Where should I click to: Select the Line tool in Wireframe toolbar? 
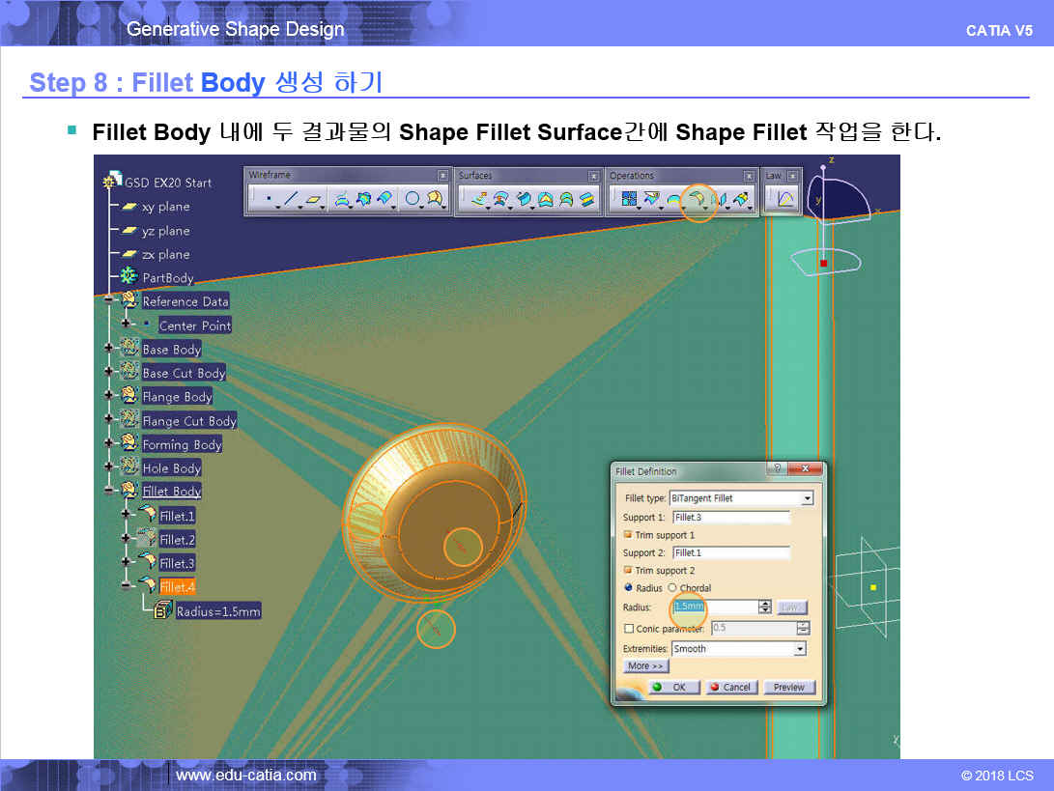291,200
